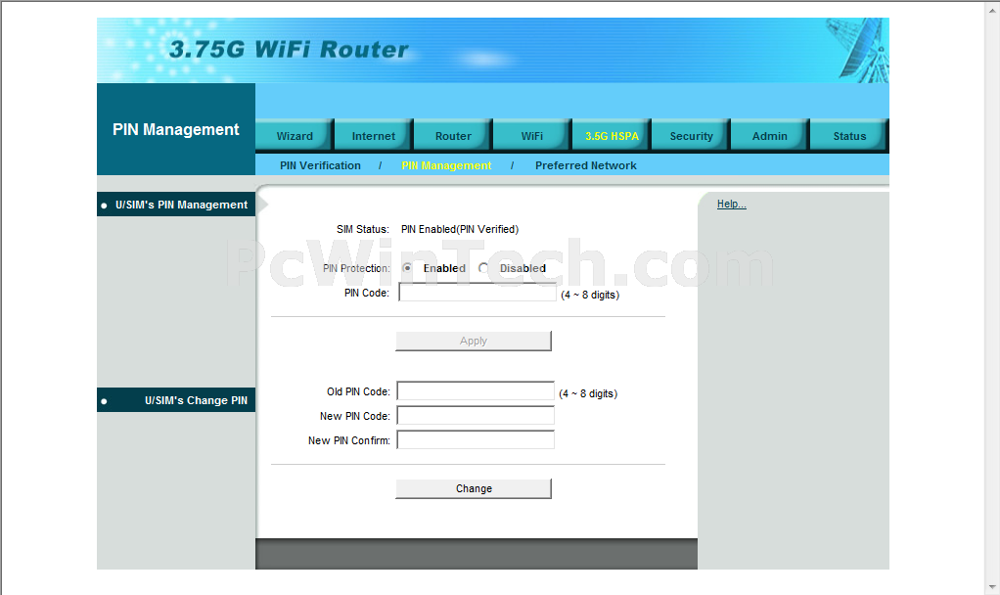Click the New PIN Code field
The image size is (1000, 595).
coord(476,416)
